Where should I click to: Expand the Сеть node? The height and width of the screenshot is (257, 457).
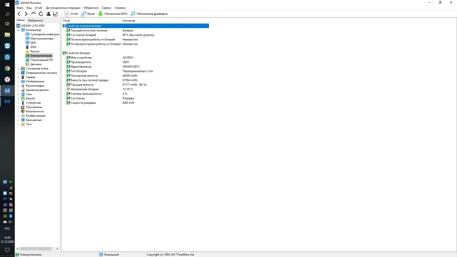(x=19, y=94)
